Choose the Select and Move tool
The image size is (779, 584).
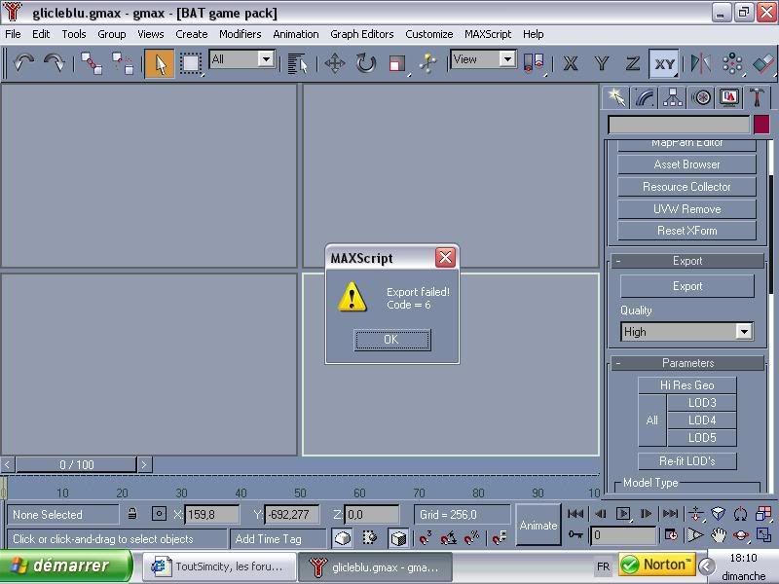coord(335,63)
